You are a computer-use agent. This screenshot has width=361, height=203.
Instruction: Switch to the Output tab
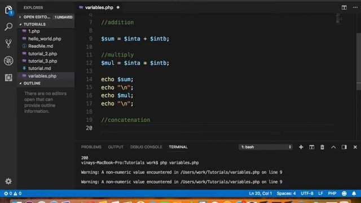(116, 147)
